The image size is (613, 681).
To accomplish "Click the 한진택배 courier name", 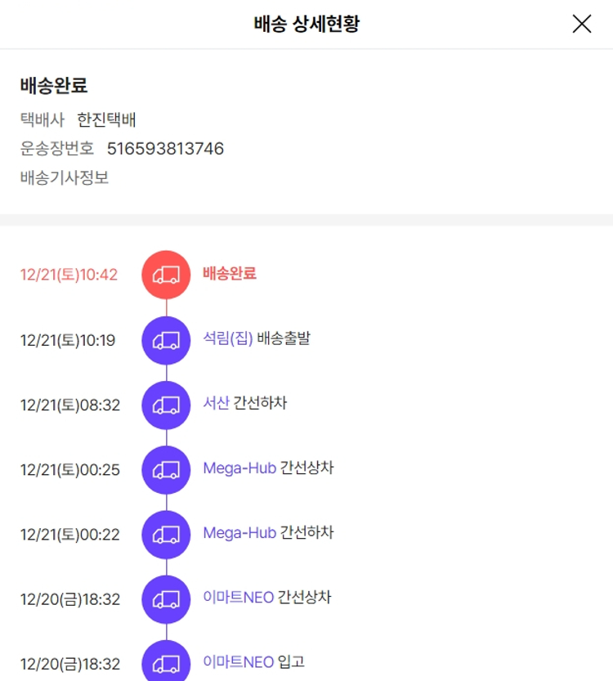I will tap(106, 120).
